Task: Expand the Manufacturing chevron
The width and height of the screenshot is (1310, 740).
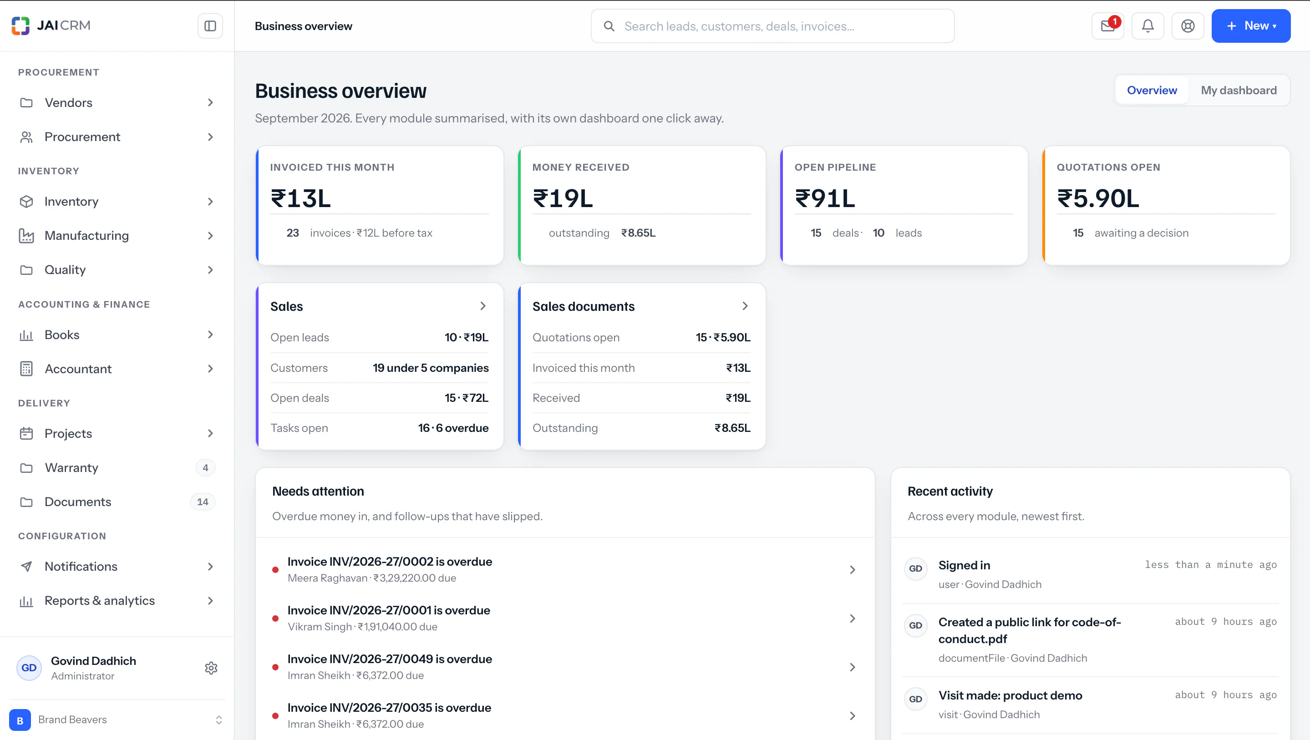Action: [x=211, y=235]
